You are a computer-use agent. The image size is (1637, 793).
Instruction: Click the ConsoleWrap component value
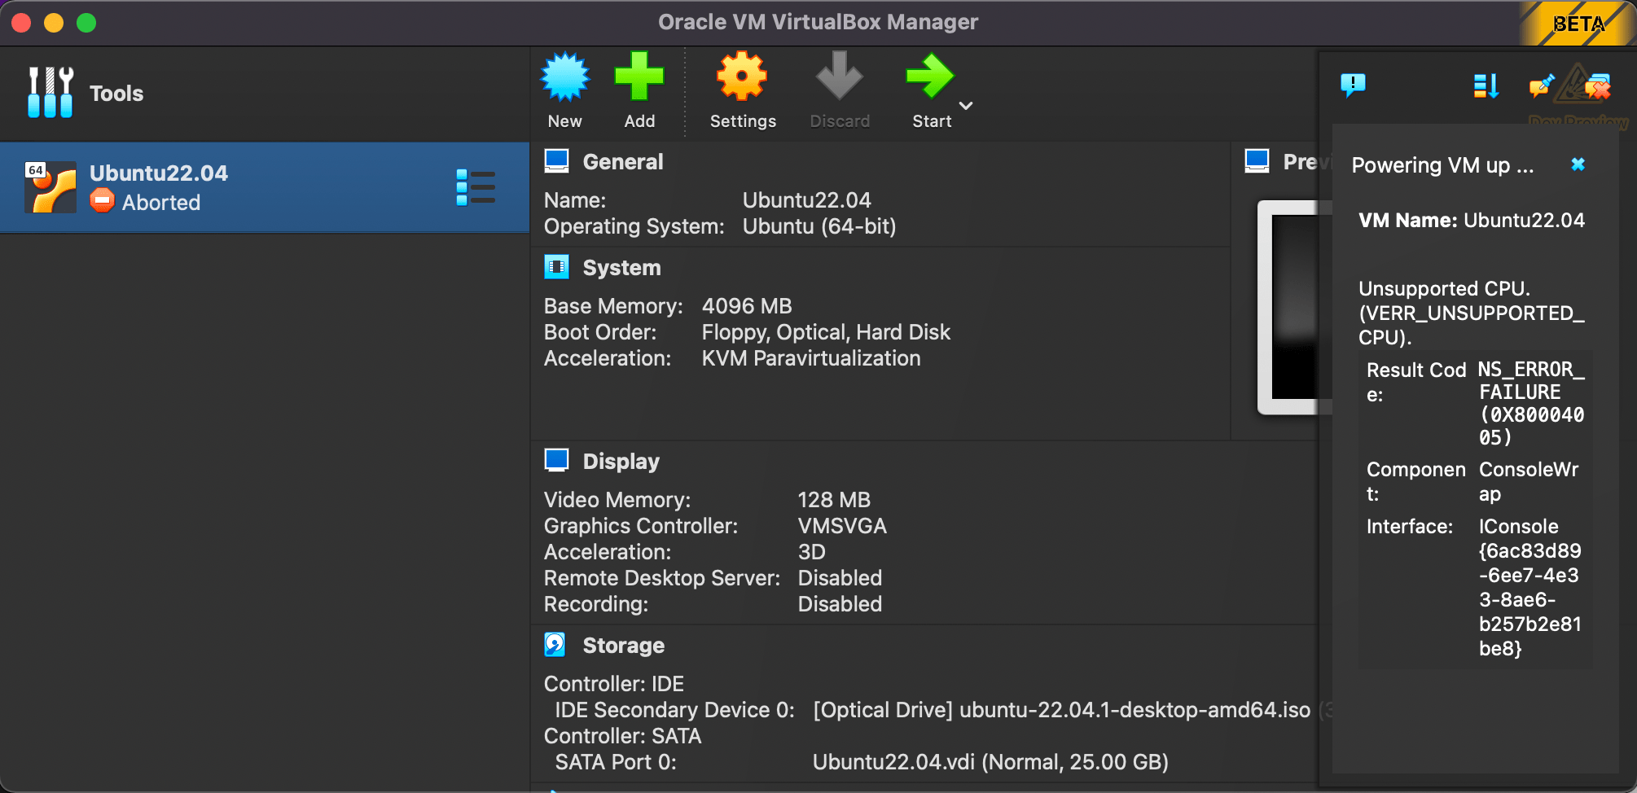point(1529,481)
